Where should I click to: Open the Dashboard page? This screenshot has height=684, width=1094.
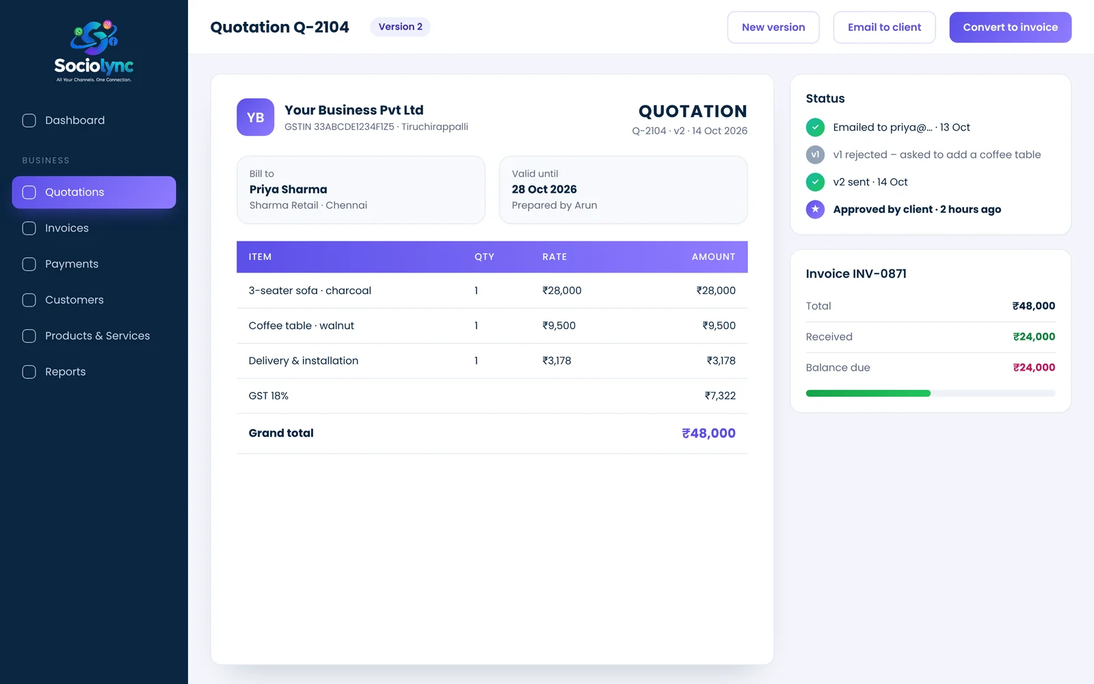click(94, 120)
